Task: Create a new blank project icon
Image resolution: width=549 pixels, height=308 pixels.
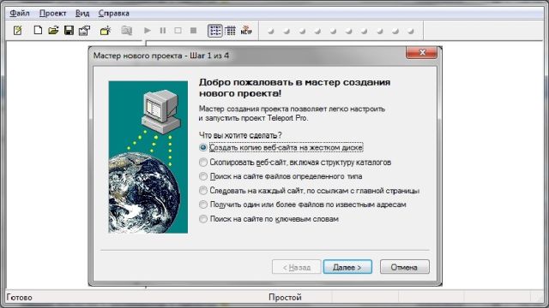Action: click(x=38, y=31)
